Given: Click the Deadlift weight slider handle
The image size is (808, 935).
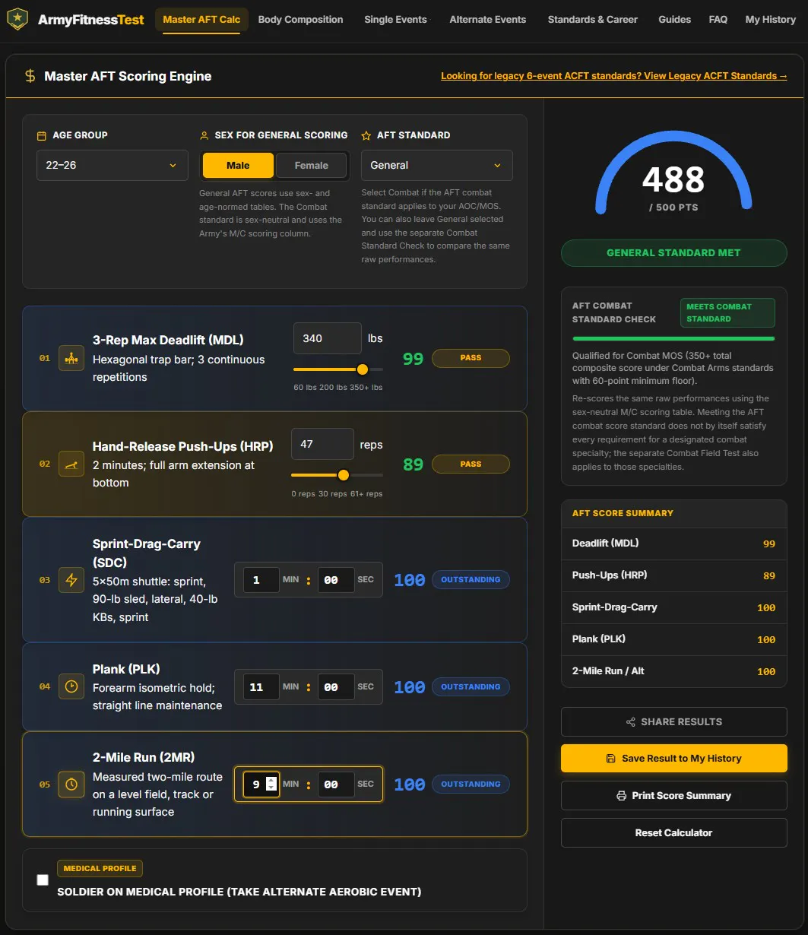Looking at the screenshot, I should tap(363, 369).
